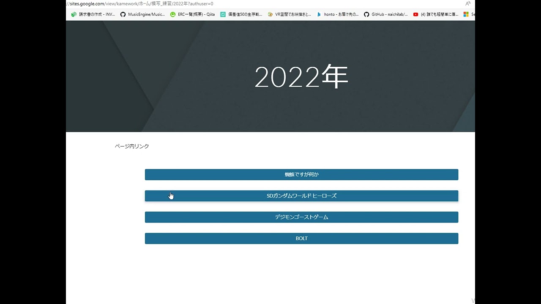541x304 pixels.
Task: Click the 2022年 page title heading
Action: (301, 77)
